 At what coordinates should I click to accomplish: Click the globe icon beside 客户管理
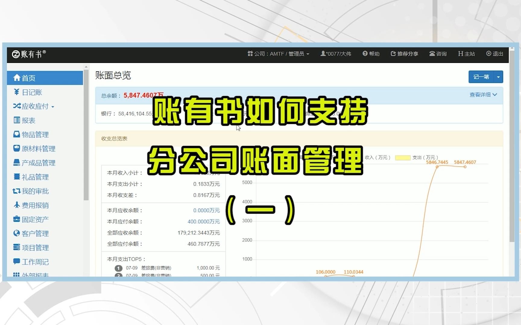click(17, 233)
